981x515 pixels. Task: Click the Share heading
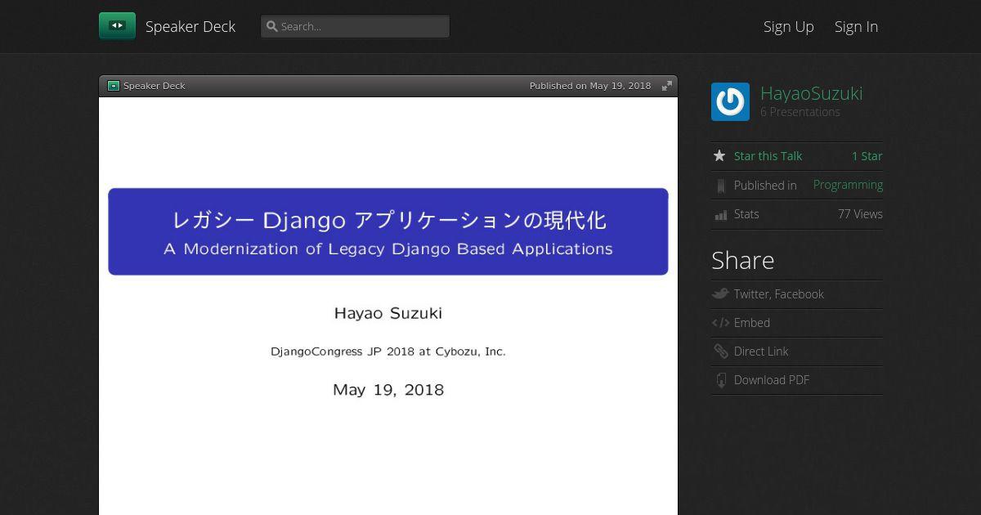coord(743,260)
